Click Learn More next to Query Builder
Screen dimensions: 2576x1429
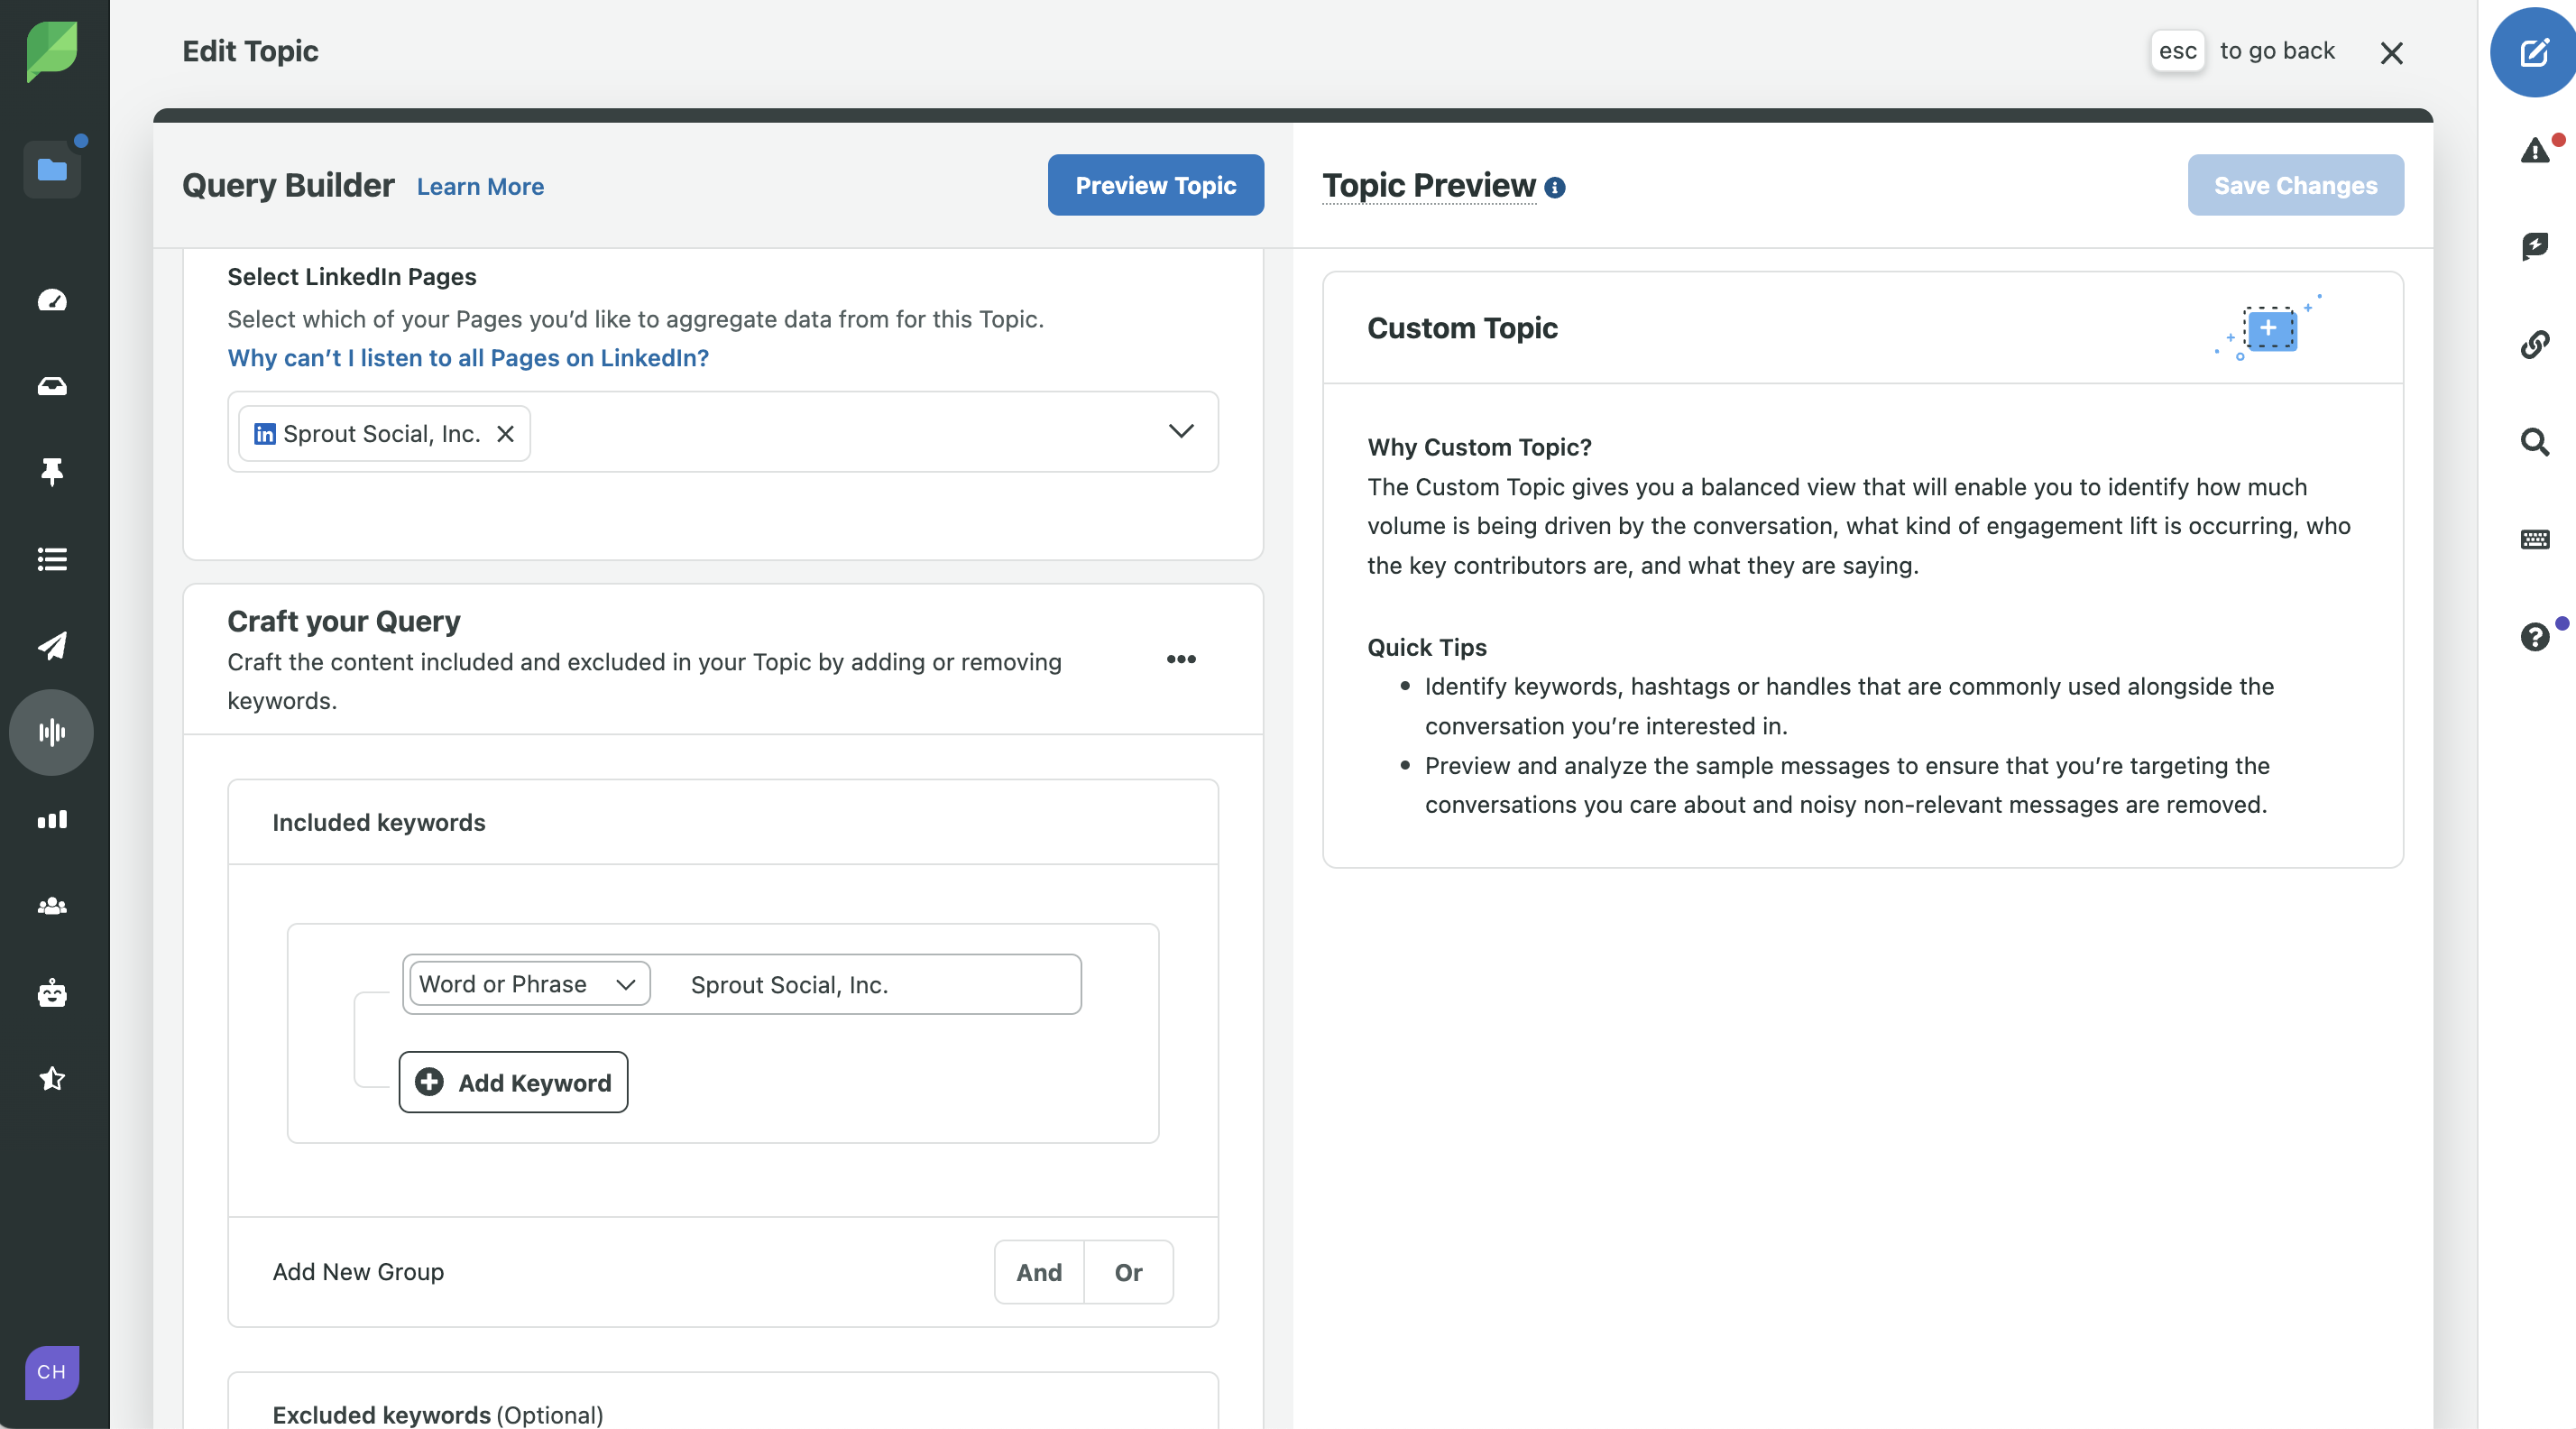(x=480, y=186)
